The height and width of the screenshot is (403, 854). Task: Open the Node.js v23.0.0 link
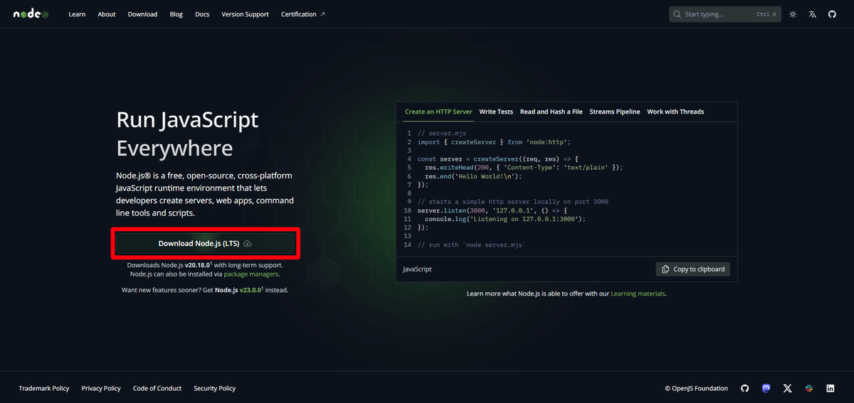[239, 290]
